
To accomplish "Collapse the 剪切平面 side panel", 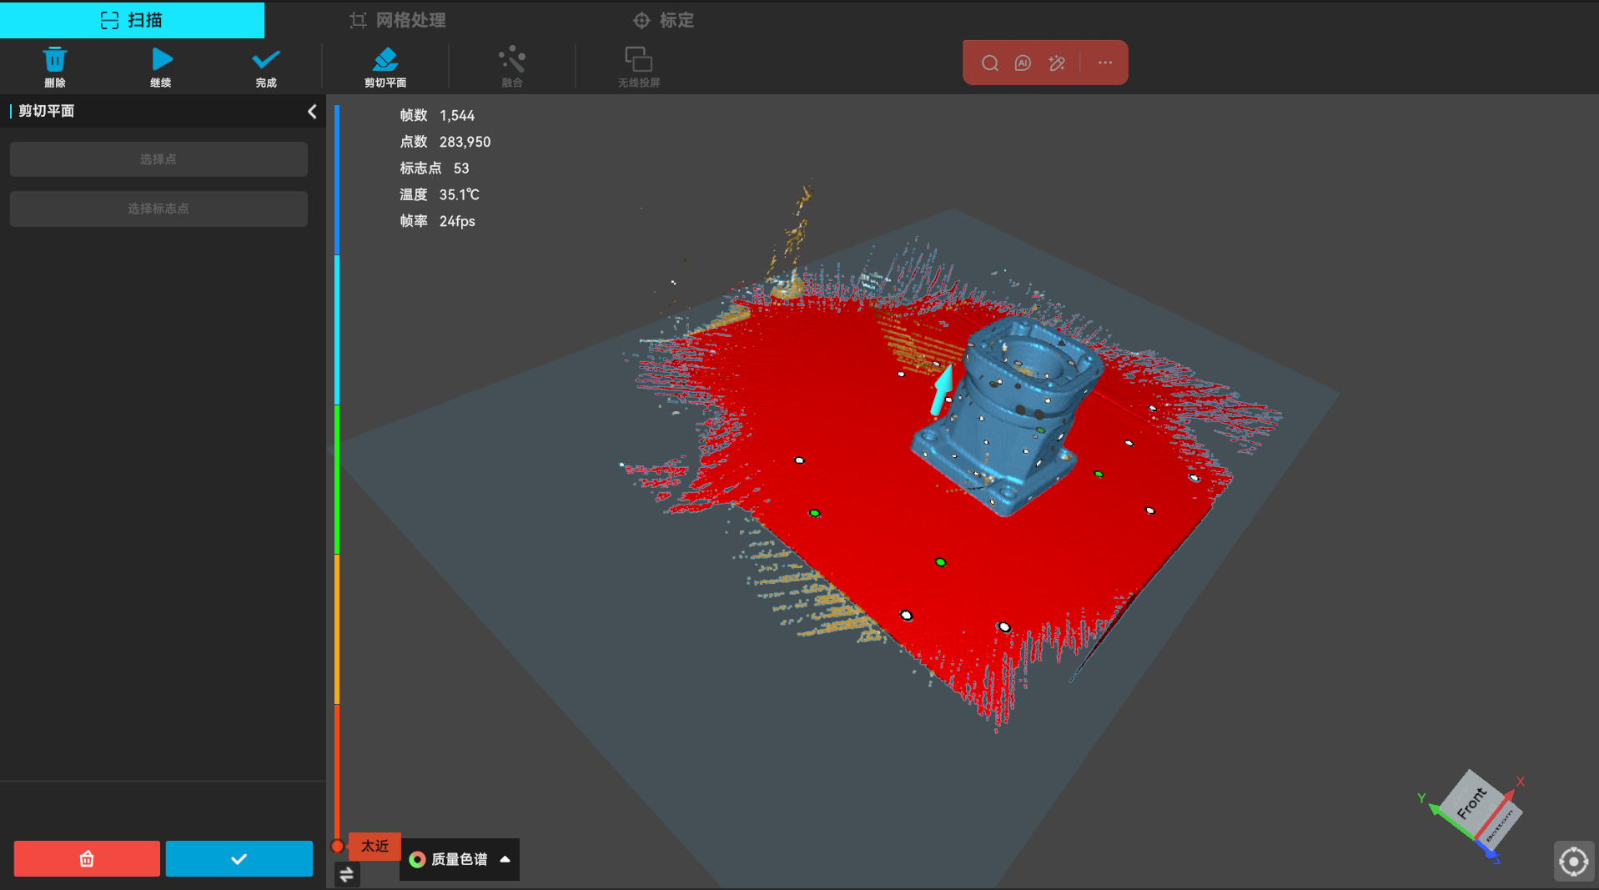I will (312, 111).
